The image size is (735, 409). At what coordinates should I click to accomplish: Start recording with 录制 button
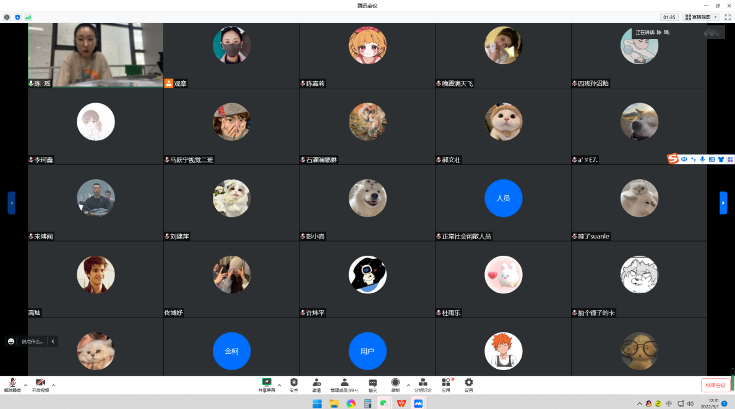pos(395,385)
